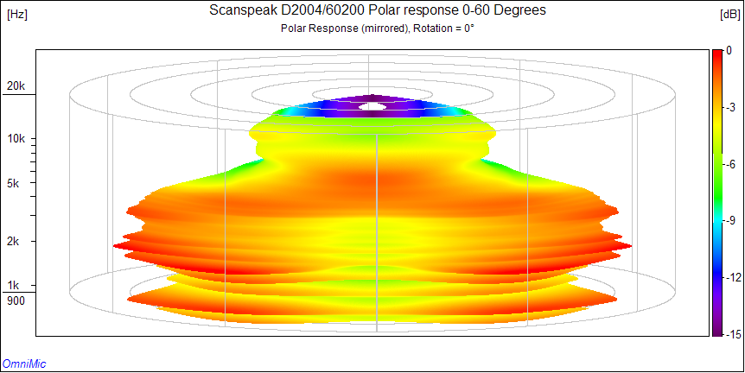Click the OmniMic label

click(x=24, y=364)
